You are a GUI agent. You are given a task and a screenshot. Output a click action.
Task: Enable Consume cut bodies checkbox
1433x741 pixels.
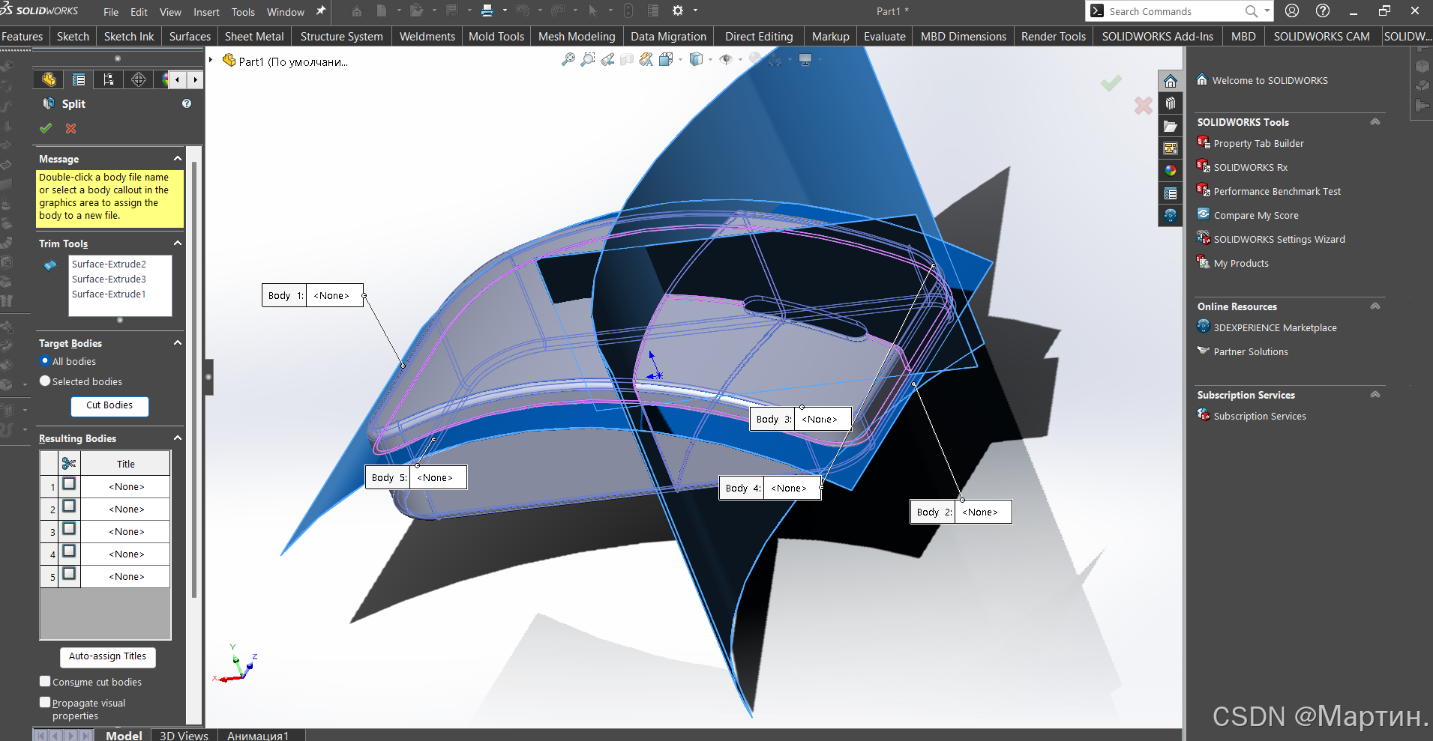tap(45, 681)
